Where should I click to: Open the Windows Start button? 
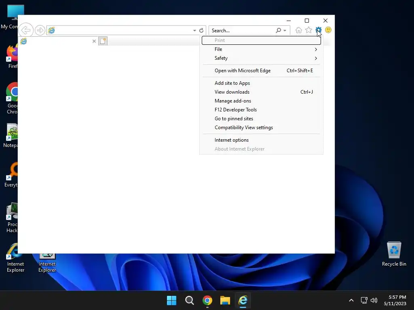click(x=171, y=300)
